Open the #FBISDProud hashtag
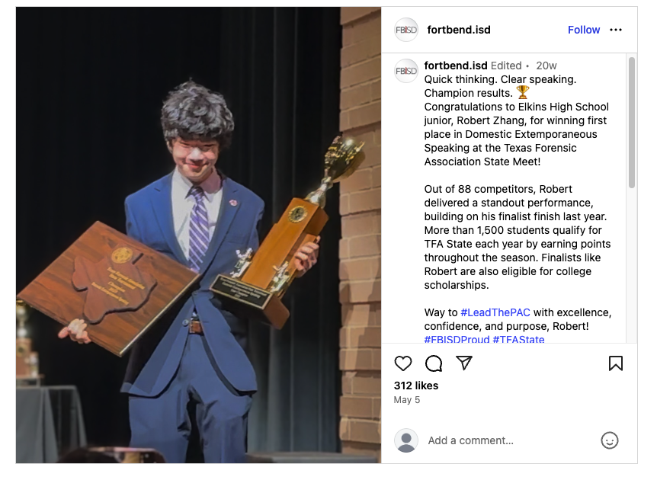The width and height of the screenshot is (657, 480). point(457,339)
